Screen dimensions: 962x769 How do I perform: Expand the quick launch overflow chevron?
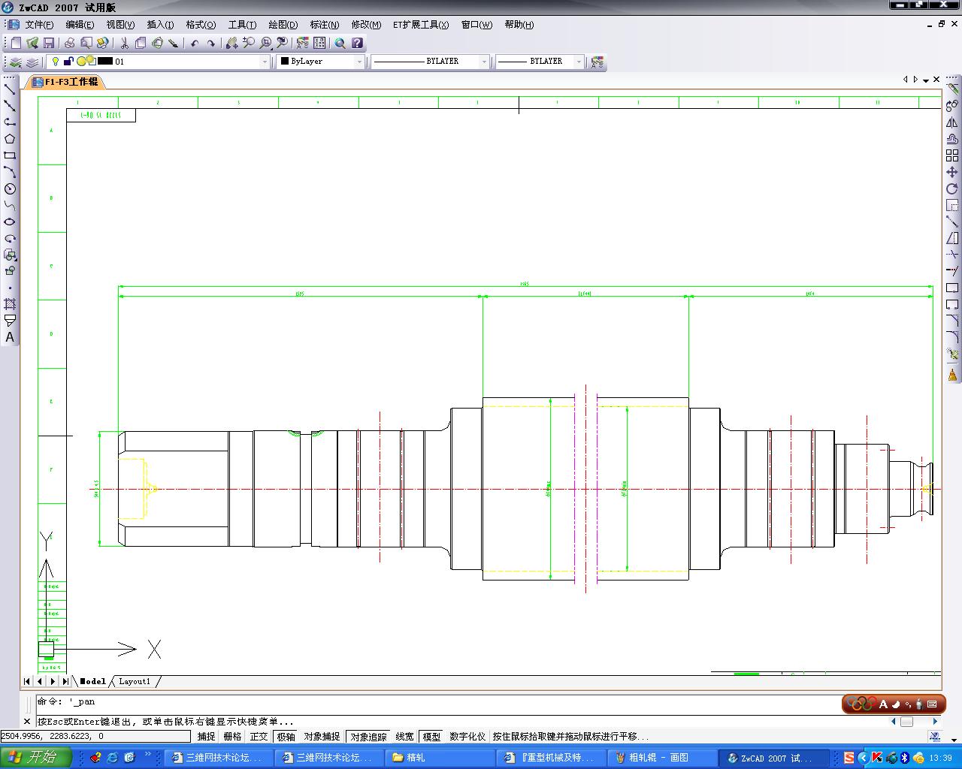point(148,755)
